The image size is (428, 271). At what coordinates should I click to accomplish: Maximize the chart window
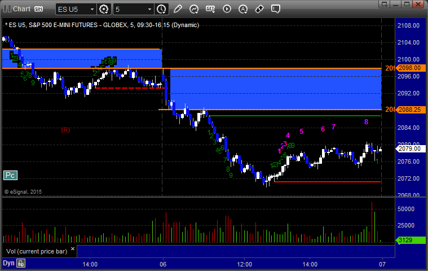click(407, 4)
